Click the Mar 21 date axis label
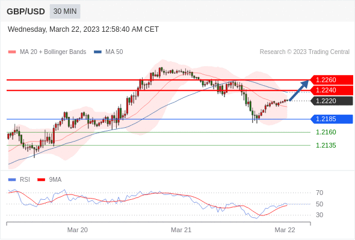Screen dimensions: 355x240 pos(181,230)
